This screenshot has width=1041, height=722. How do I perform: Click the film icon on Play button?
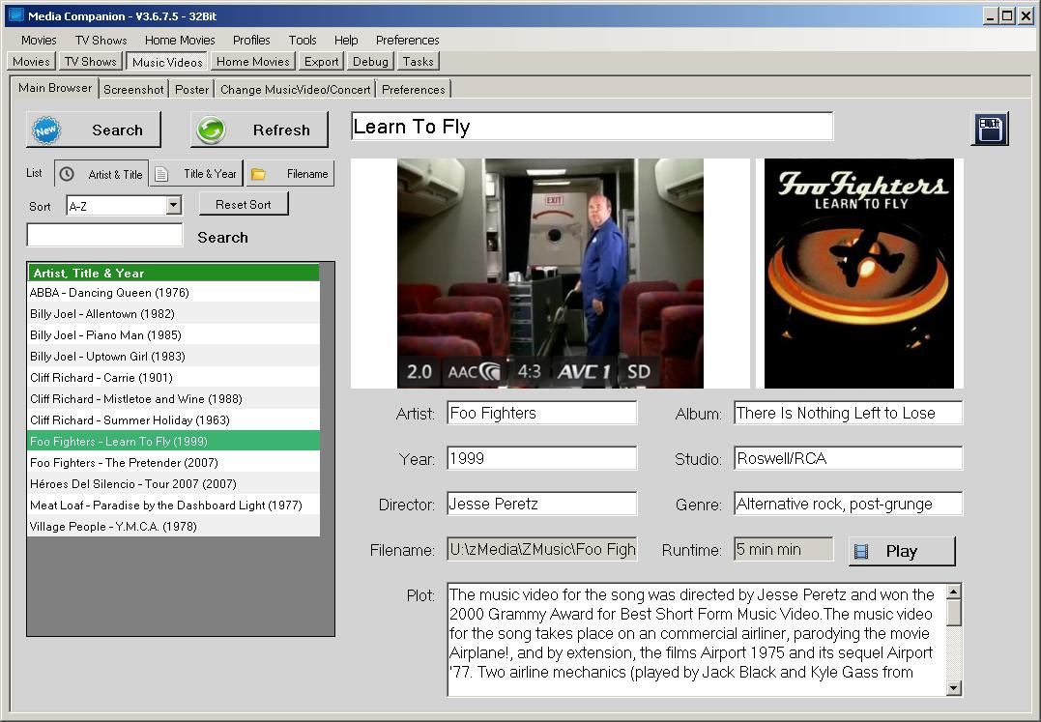click(861, 551)
